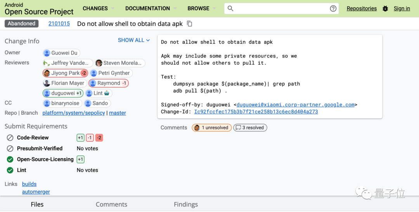Switch to the Comments tab
The image size is (419, 212).
pos(111,204)
